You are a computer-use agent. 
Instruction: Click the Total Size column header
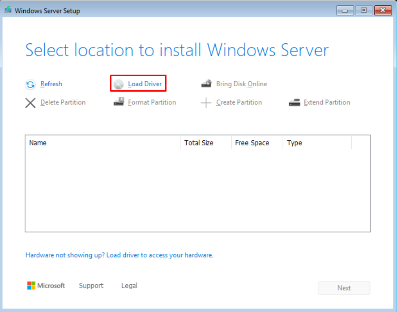(205, 143)
